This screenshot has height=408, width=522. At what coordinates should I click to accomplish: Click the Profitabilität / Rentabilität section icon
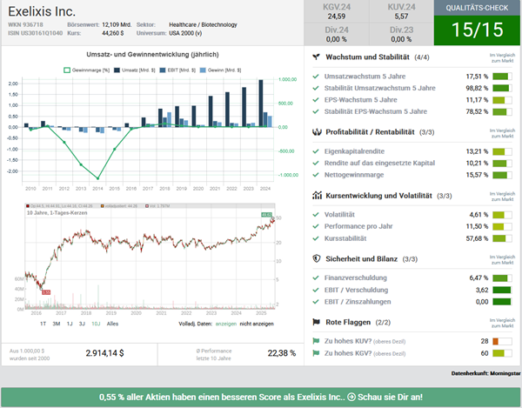(x=317, y=132)
